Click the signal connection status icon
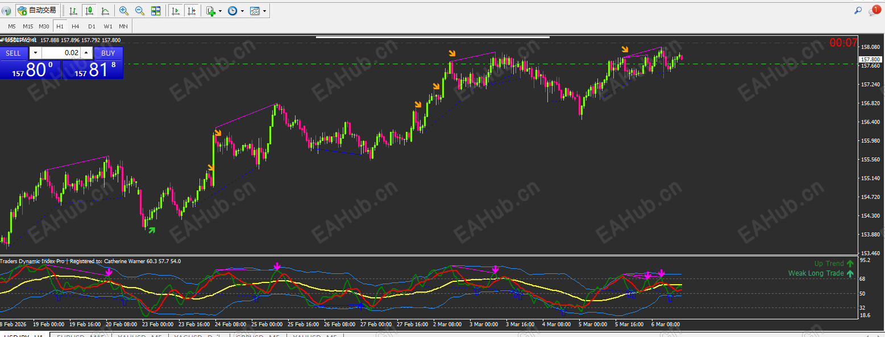This screenshot has height=337, width=885. click(x=7, y=10)
